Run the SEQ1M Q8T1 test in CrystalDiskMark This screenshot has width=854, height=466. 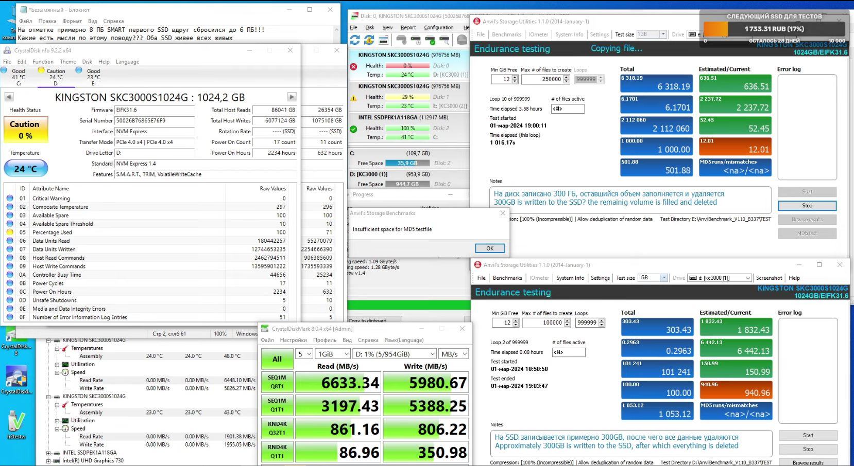pos(277,382)
